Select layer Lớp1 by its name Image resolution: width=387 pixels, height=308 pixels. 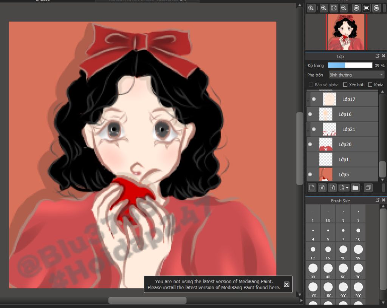[344, 159]
